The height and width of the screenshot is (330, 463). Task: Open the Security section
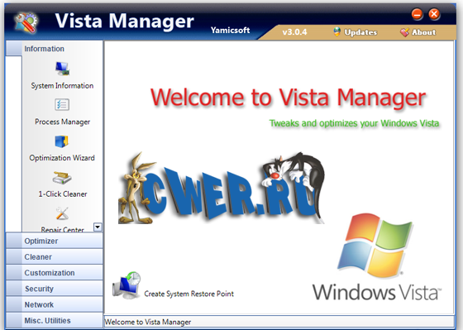tap(55, 289)
